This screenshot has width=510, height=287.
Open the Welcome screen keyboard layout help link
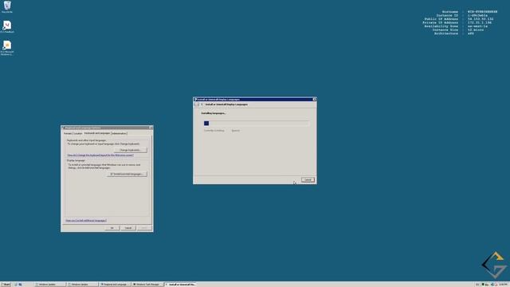100,155
